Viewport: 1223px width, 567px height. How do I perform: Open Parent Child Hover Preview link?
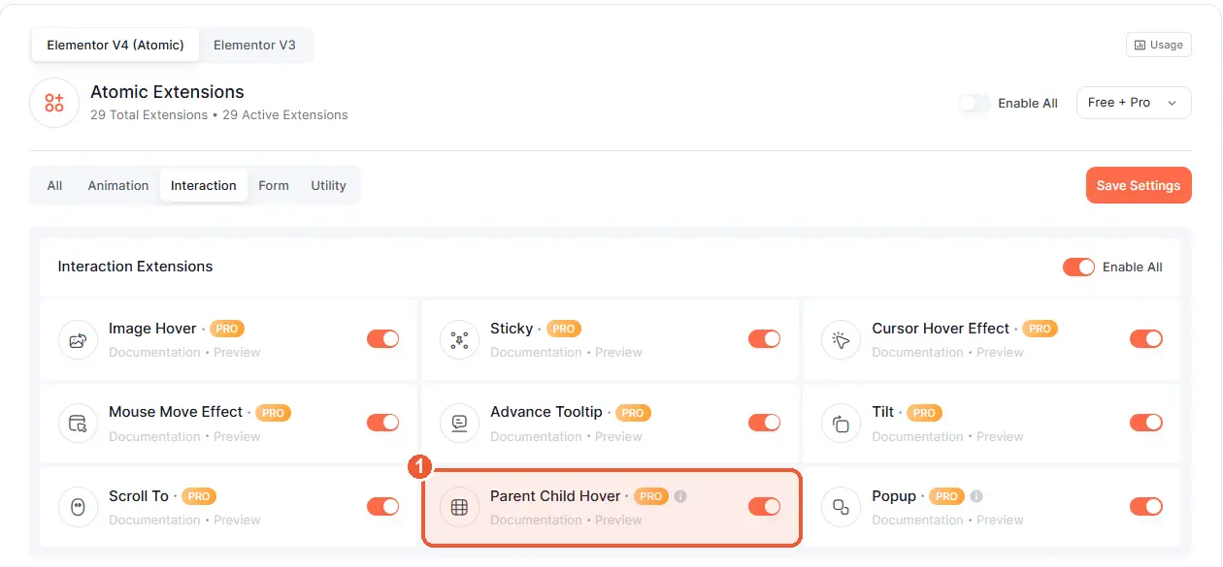coord(618,520)
